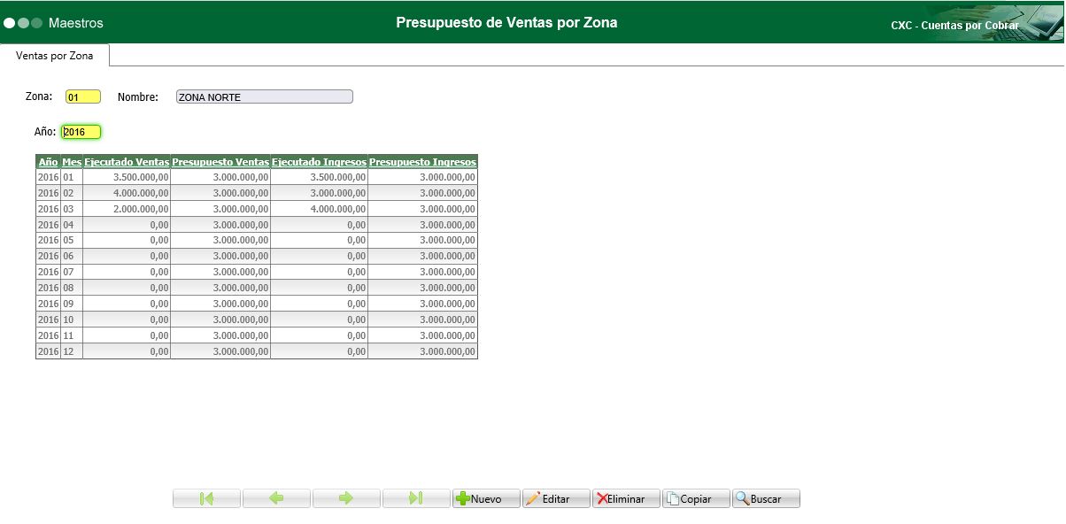Click the Copiar copy-pages icon
The height and width of the screenshot is (524, 1066).
tap(672, 498)
